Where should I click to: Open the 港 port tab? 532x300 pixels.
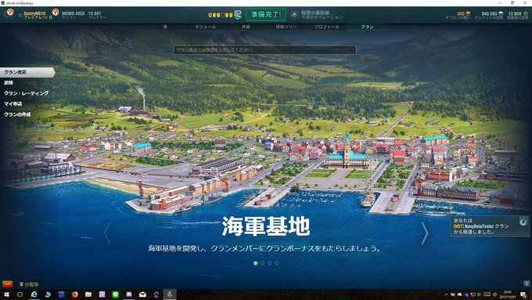coord(165,27)
